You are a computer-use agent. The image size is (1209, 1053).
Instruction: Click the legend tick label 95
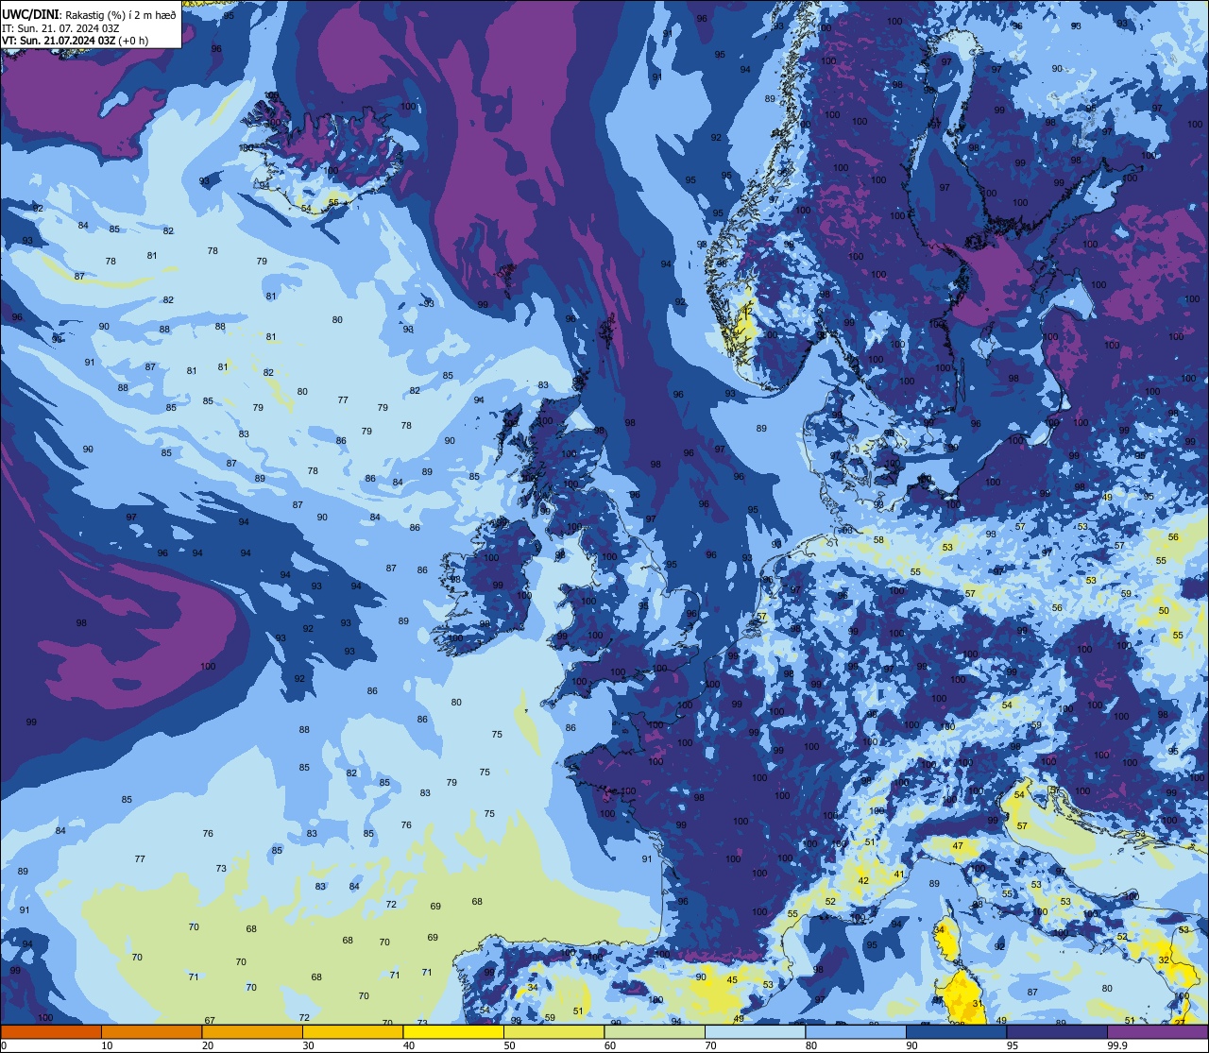(x=1013, y=1045)
